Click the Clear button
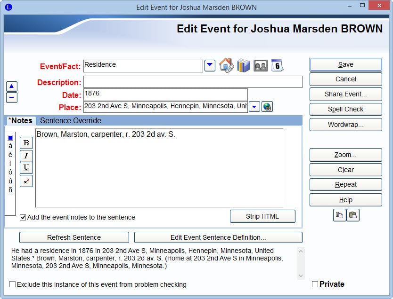This screenshot has height=299, width=393. point(345,170)
